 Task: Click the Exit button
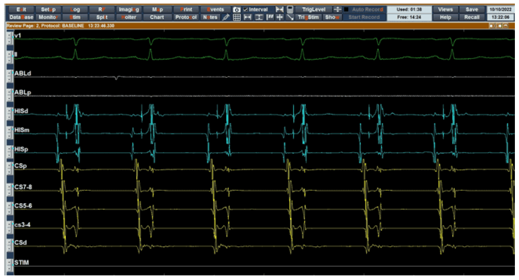(x=21, y=10)
